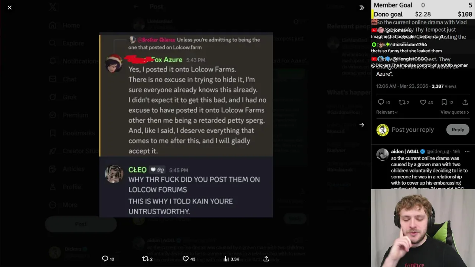Open the Relevant sort dropdown

387,112
